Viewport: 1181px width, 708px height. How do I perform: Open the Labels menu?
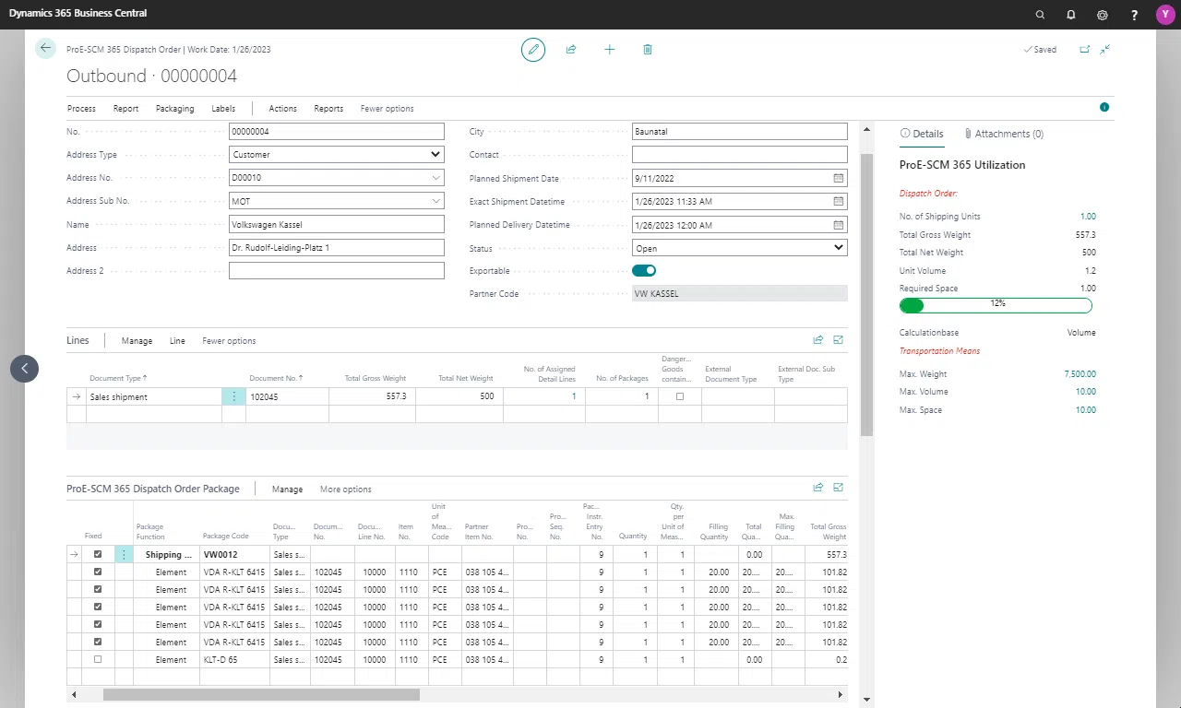point(223,109)
